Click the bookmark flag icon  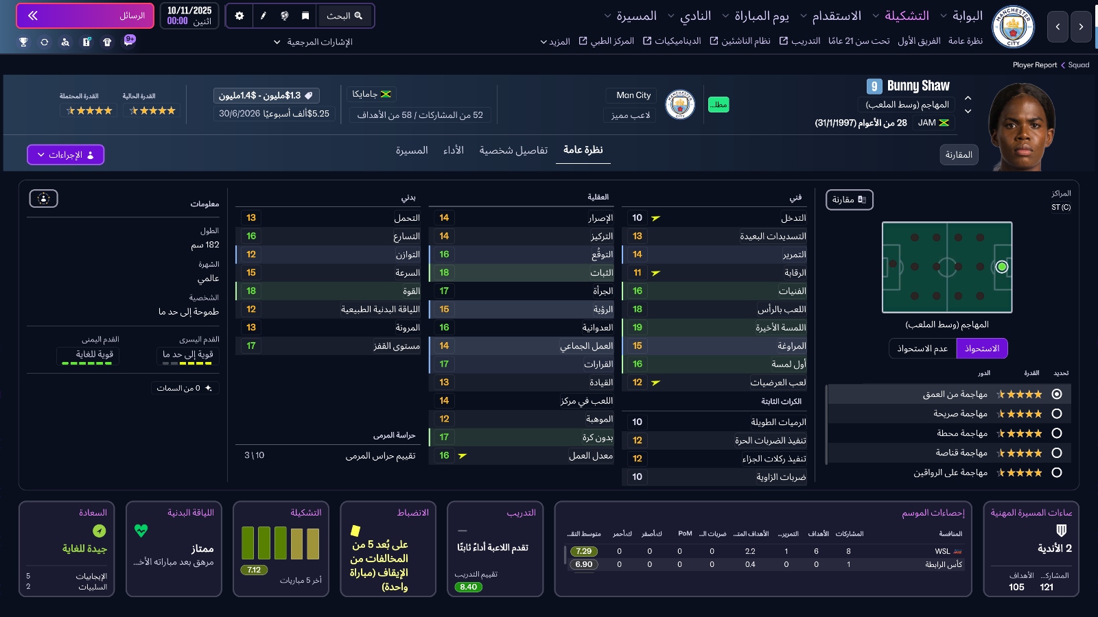pos(305,15)
